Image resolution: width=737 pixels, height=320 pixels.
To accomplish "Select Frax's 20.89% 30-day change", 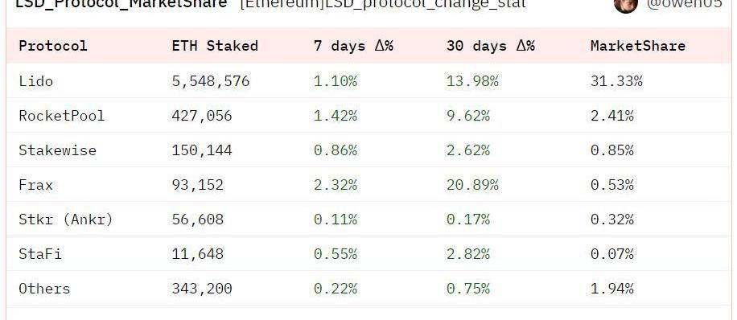I will pyautogui.click(x=472, y=185).
